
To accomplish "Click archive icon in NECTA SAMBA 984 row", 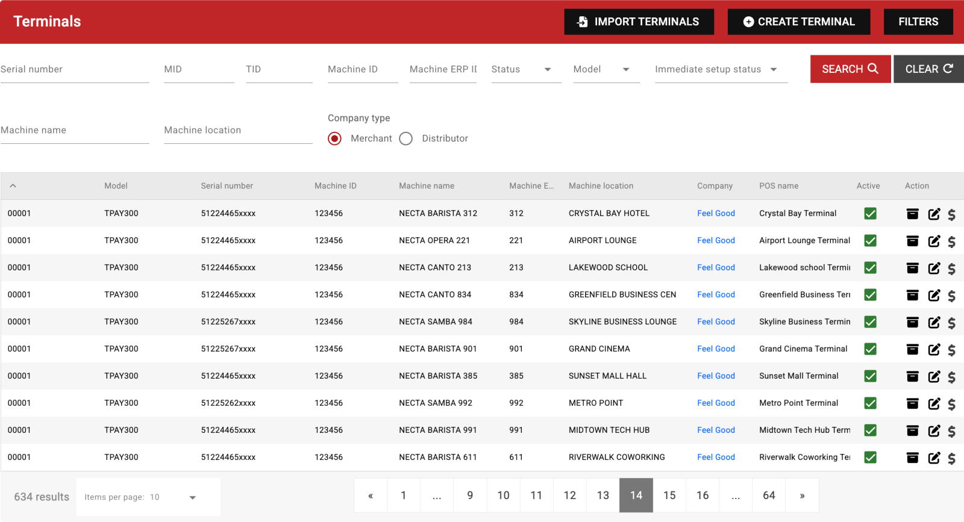I will (x=913, y=322).
